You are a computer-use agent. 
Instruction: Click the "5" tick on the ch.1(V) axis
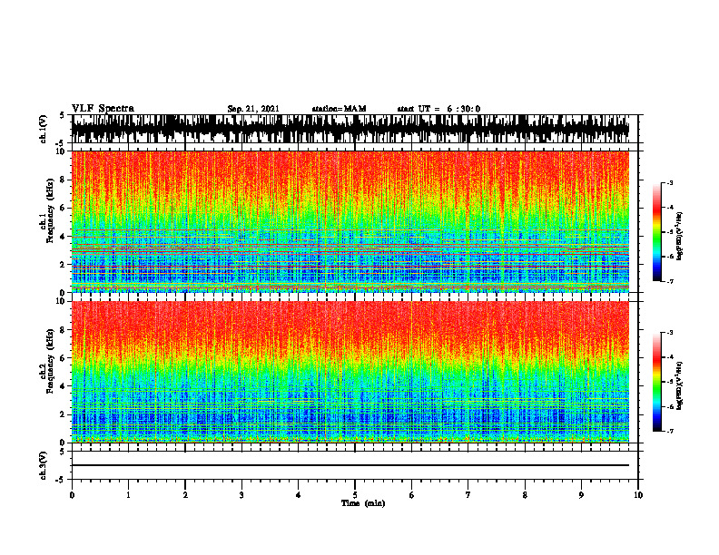tap(64, 115)
